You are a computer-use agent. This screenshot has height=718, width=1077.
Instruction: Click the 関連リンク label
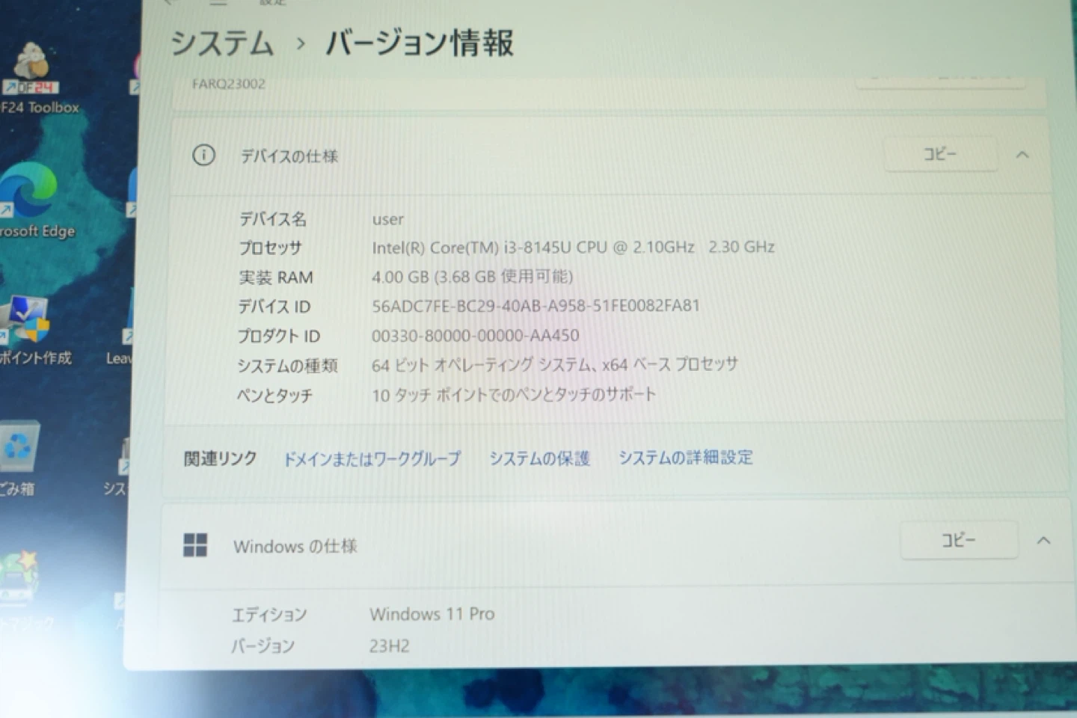click(221, 458)
